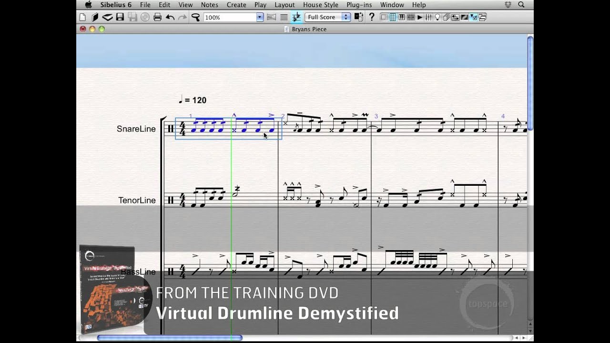Toggle the Properties window button
610x343 pixels.
473,17
